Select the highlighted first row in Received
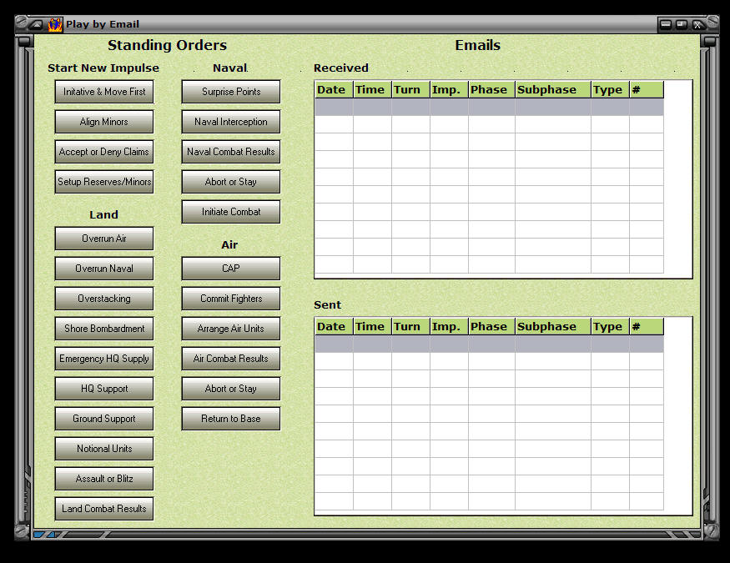 tap(489, 107)
